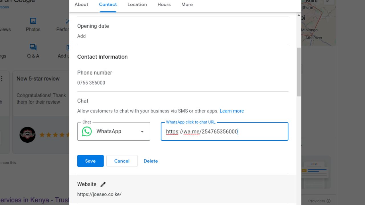Image resolution: width=365 pixels, height=205 pixels.
Task: Click the WhatsApp logo icon in Chat selector
Action: tap(87, 132)
